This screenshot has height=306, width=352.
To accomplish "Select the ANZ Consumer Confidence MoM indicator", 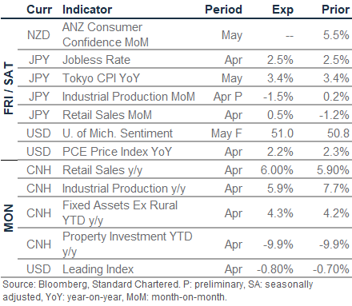I will 106,34.
